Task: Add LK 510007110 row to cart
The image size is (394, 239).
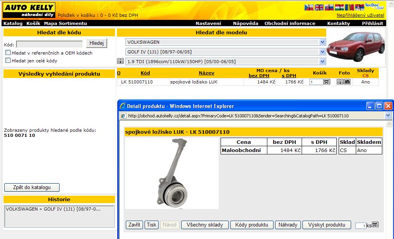Action: 327,81
